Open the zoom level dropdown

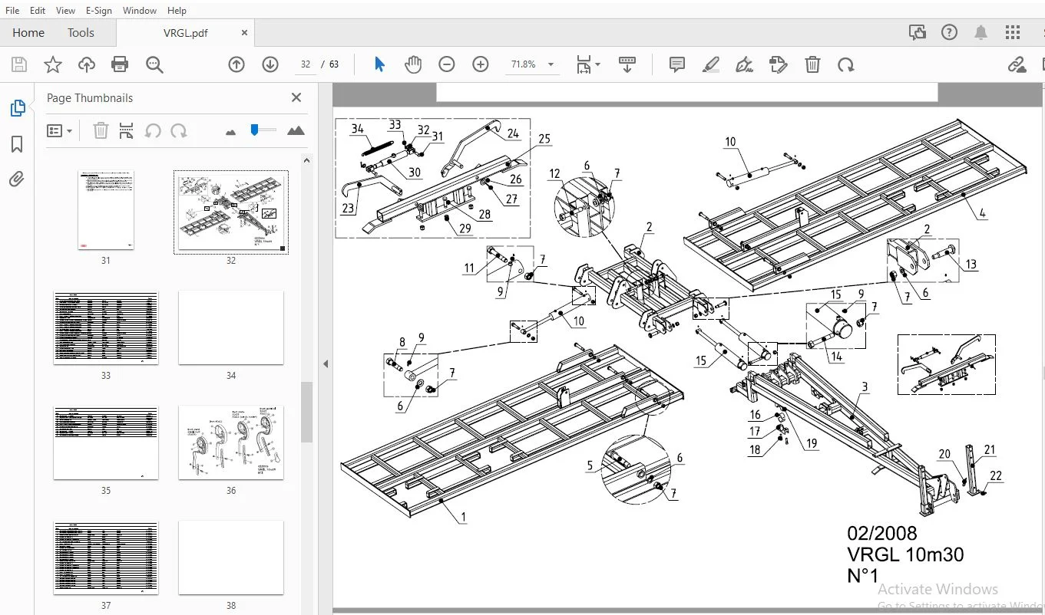click(551, 64)
